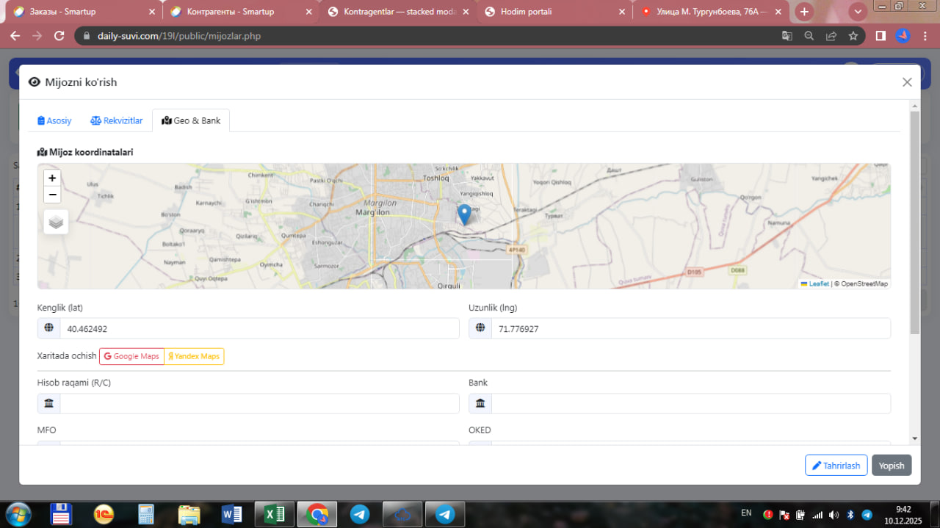Click the blue map location marker
The height and width of the screenshot is (528, 940).
point(464,214)
